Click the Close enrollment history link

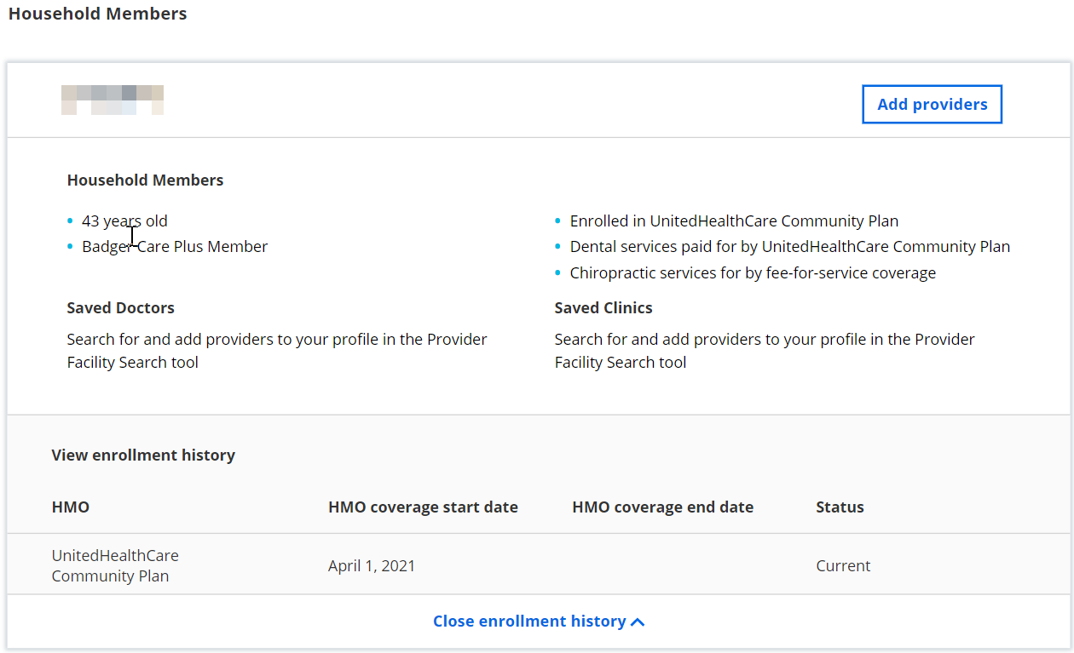(x=529, y=621)
